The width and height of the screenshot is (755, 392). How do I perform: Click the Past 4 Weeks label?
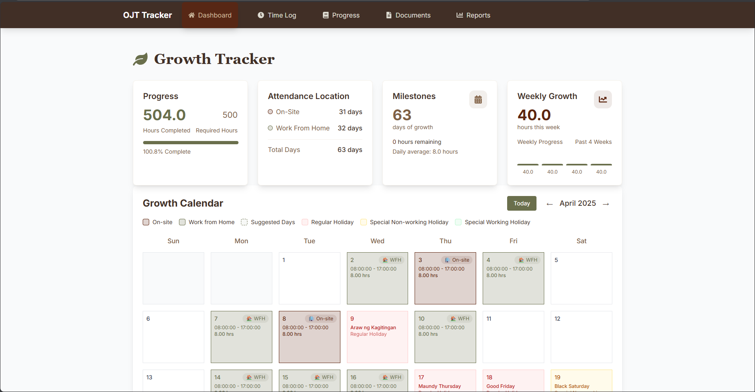tap(593, 142)
